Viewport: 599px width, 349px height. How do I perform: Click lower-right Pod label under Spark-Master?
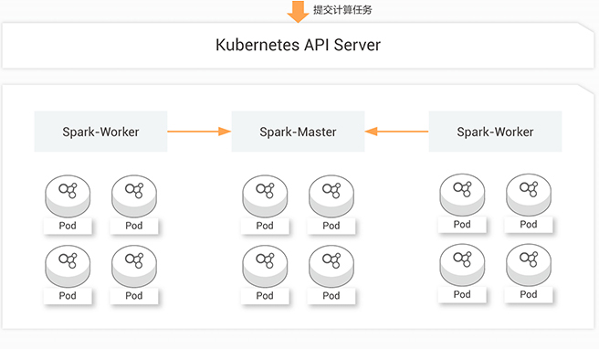coord(331,296)
